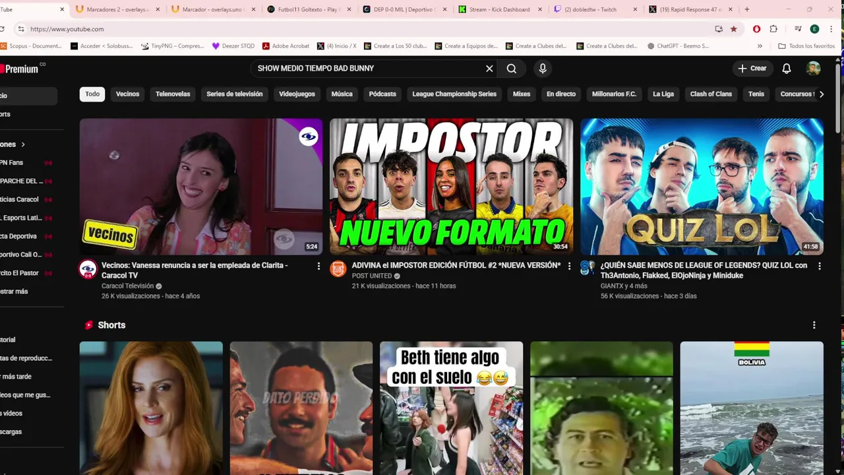
Task: Play the red-haired woman short
Action: coord(151,408)
